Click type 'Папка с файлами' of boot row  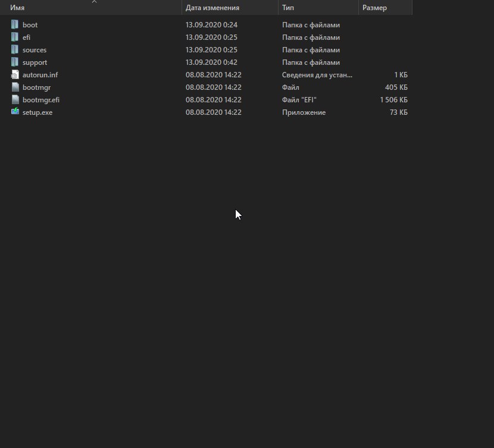pos(311,25)
